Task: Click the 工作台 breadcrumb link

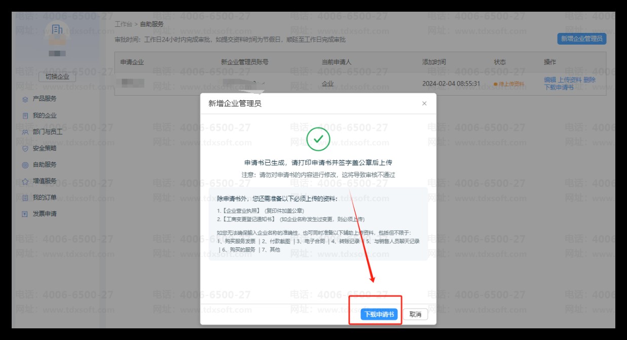Action: pyautogui.click(x=123, y=24)
